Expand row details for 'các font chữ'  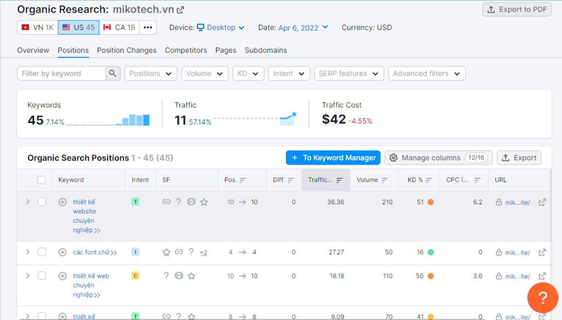(28, 252)
